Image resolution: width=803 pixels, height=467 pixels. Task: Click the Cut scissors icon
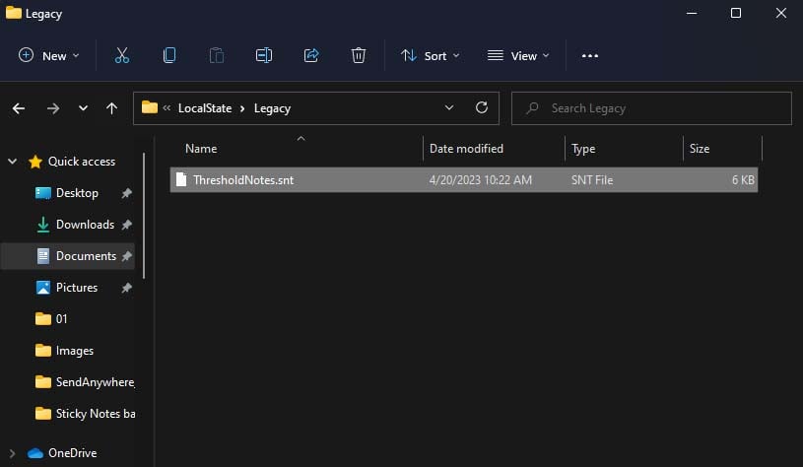[122, 56]
